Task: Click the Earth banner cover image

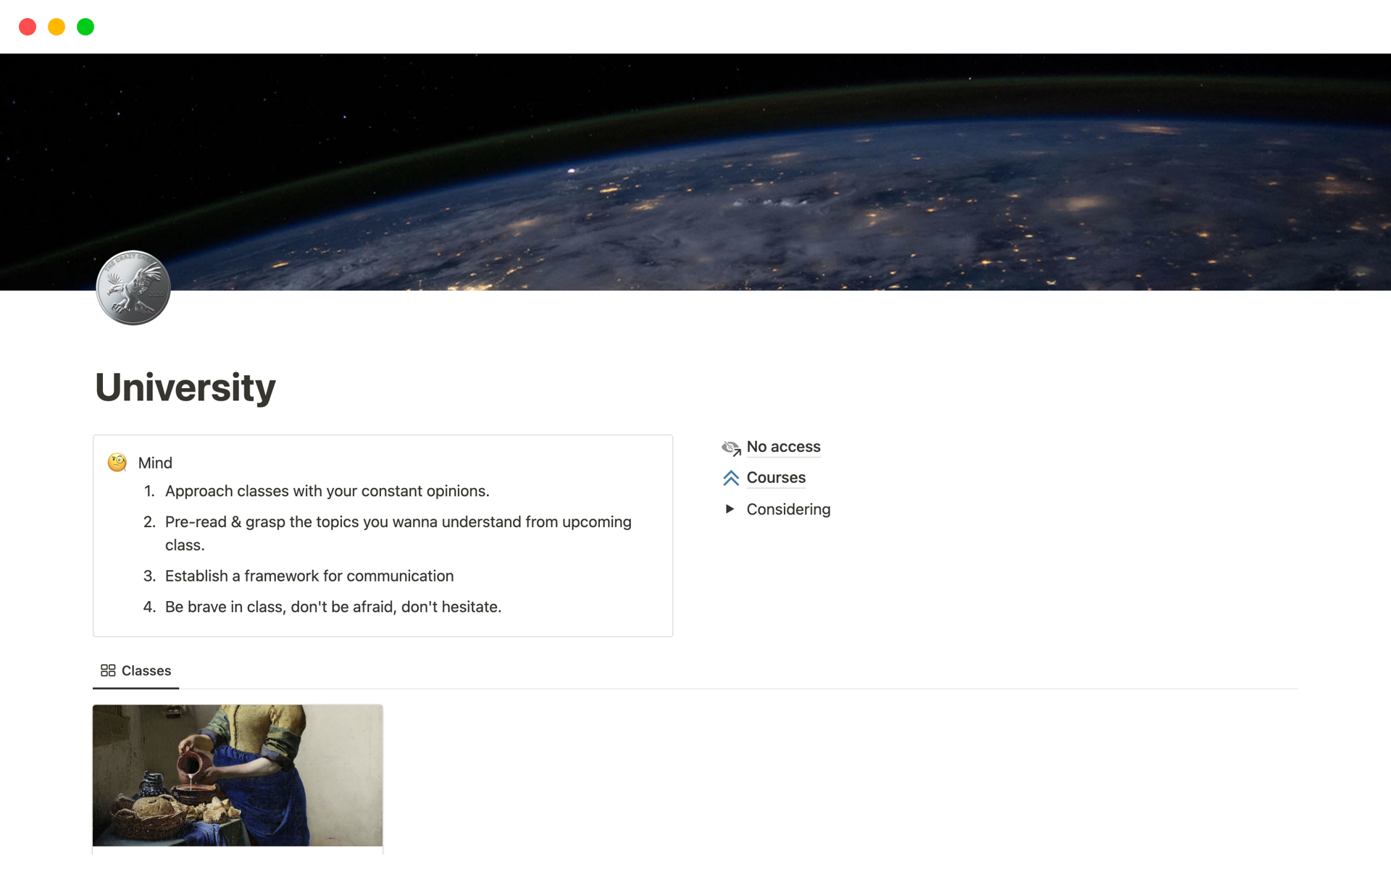Action: 695,176
